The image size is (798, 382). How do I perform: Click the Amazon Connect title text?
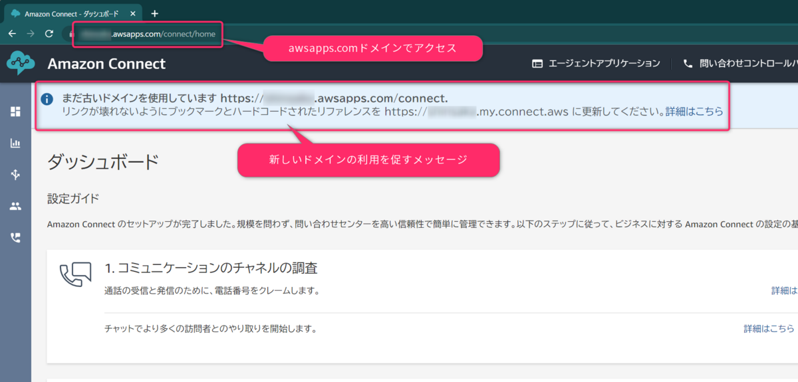[x=106, y=64]
